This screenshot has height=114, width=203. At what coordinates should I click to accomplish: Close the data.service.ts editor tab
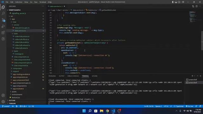[64, 6]
